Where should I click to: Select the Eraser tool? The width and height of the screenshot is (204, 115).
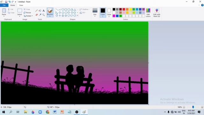click(x=36, y=15)
